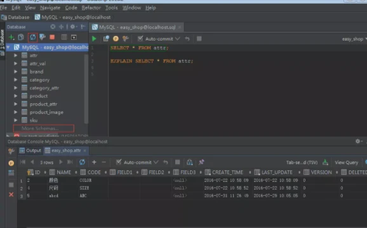
Task: Expand the product_image table node
Action: [15, 112]
